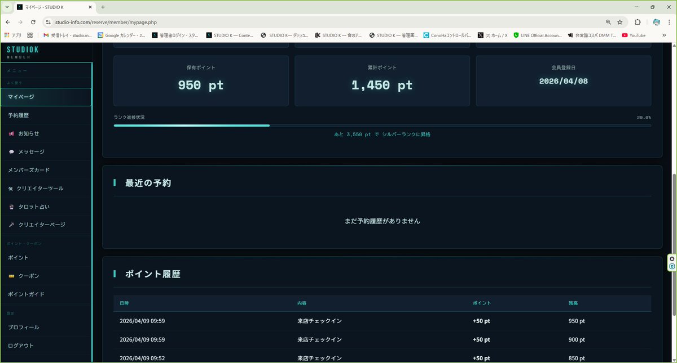Open the Google カレンダー bookmark
This screenshot has width=677, height=363.
coord(121,35)
